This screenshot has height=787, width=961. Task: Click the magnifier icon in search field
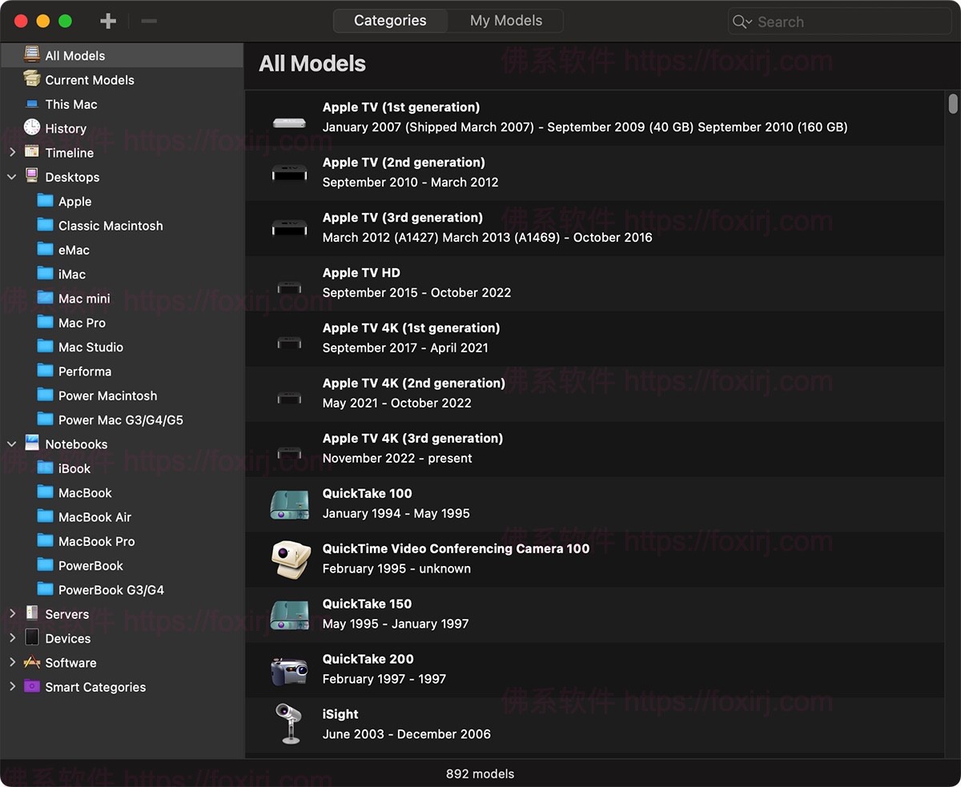(742, 22)
